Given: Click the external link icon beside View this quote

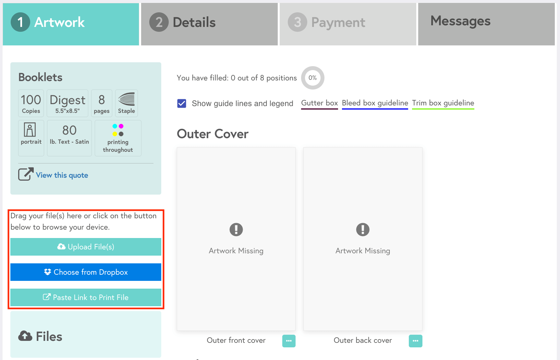Looking at the screenshot, I should [26, 174].
